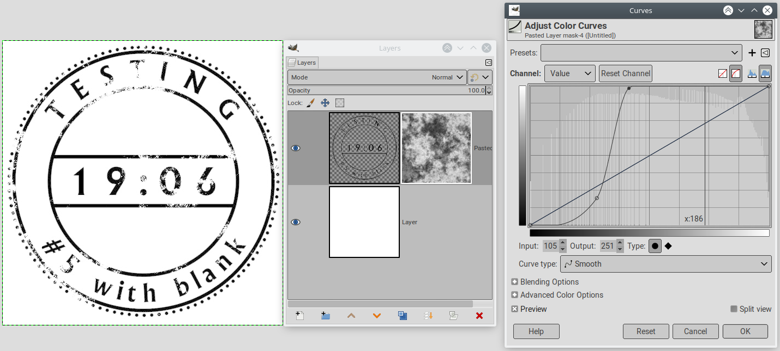Switch curve adjustment to linear light
780x351 pixels.
point(723,73)
